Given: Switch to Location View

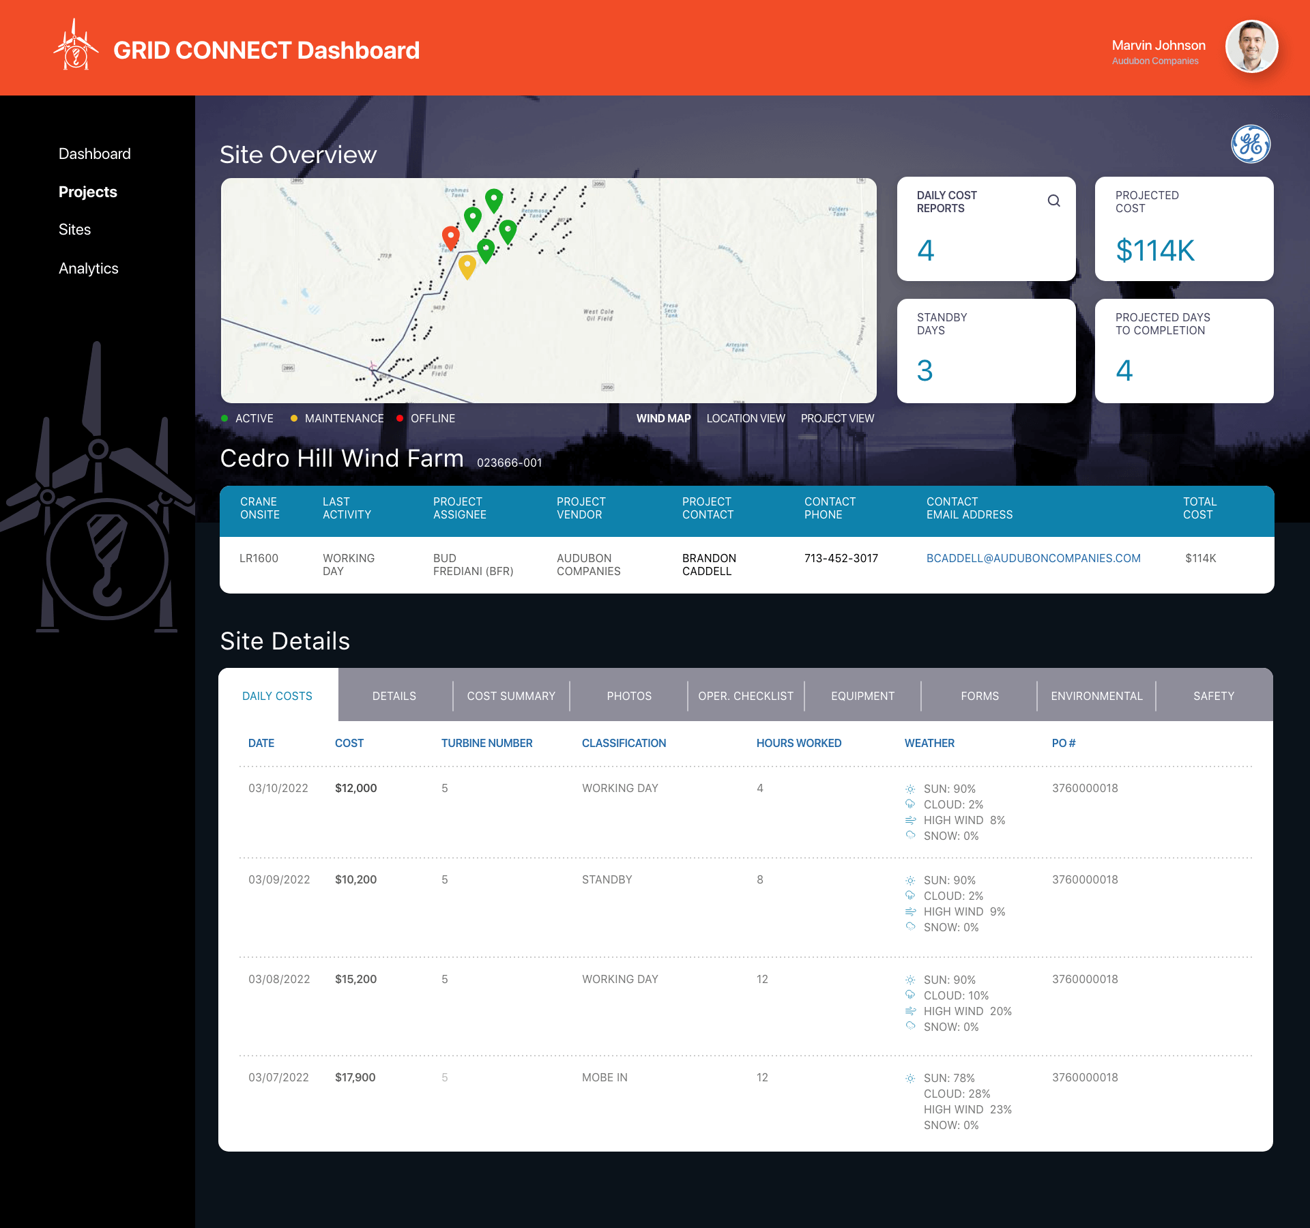Looking at the screenshot, I should pos(746,418).
